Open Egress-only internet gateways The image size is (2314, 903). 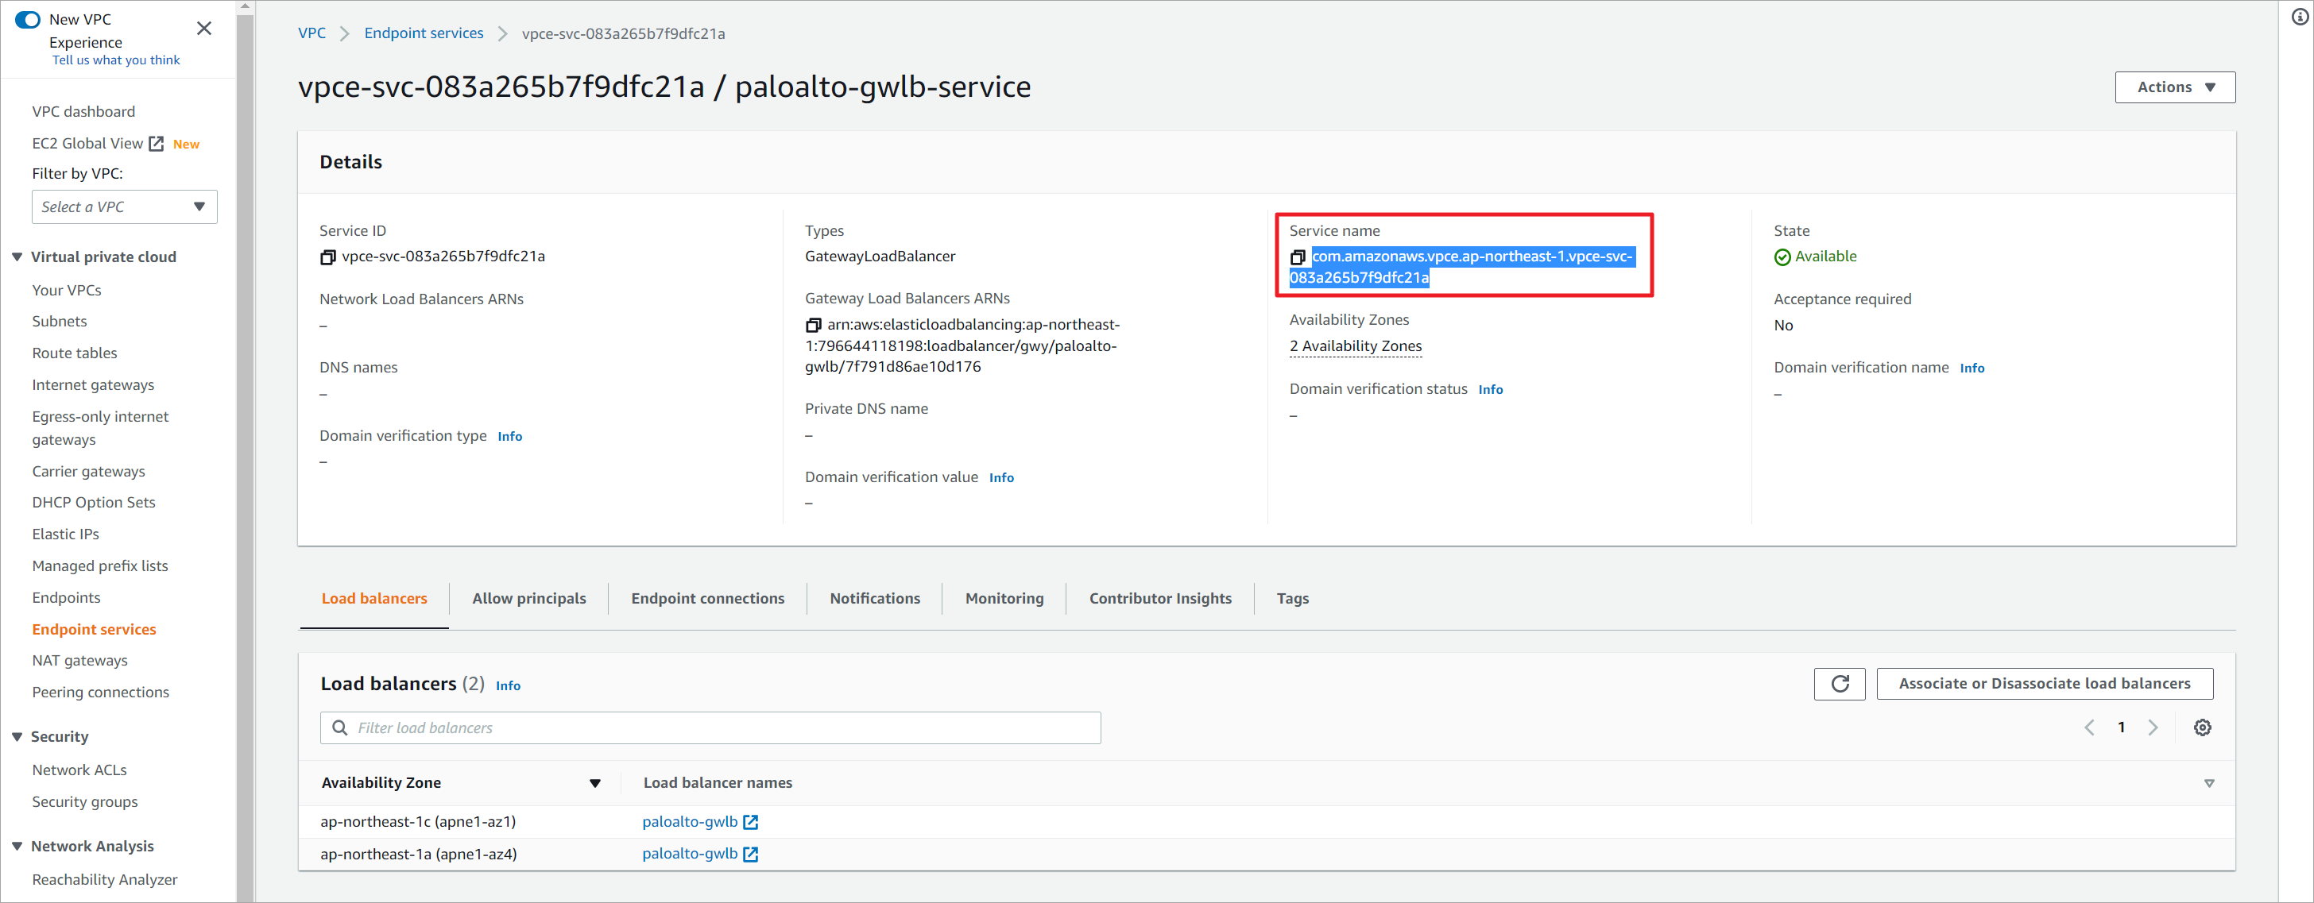click(101, 428)
